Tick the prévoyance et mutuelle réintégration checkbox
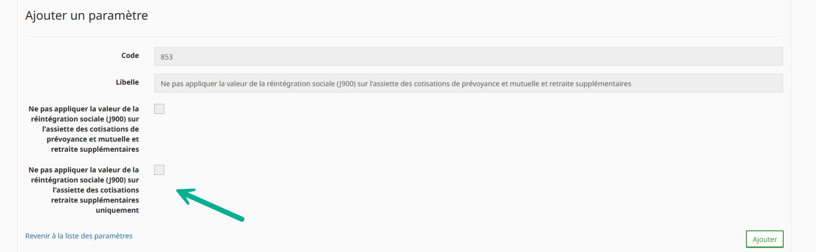This screenshot has height=252, width=816. click(159, 109)
